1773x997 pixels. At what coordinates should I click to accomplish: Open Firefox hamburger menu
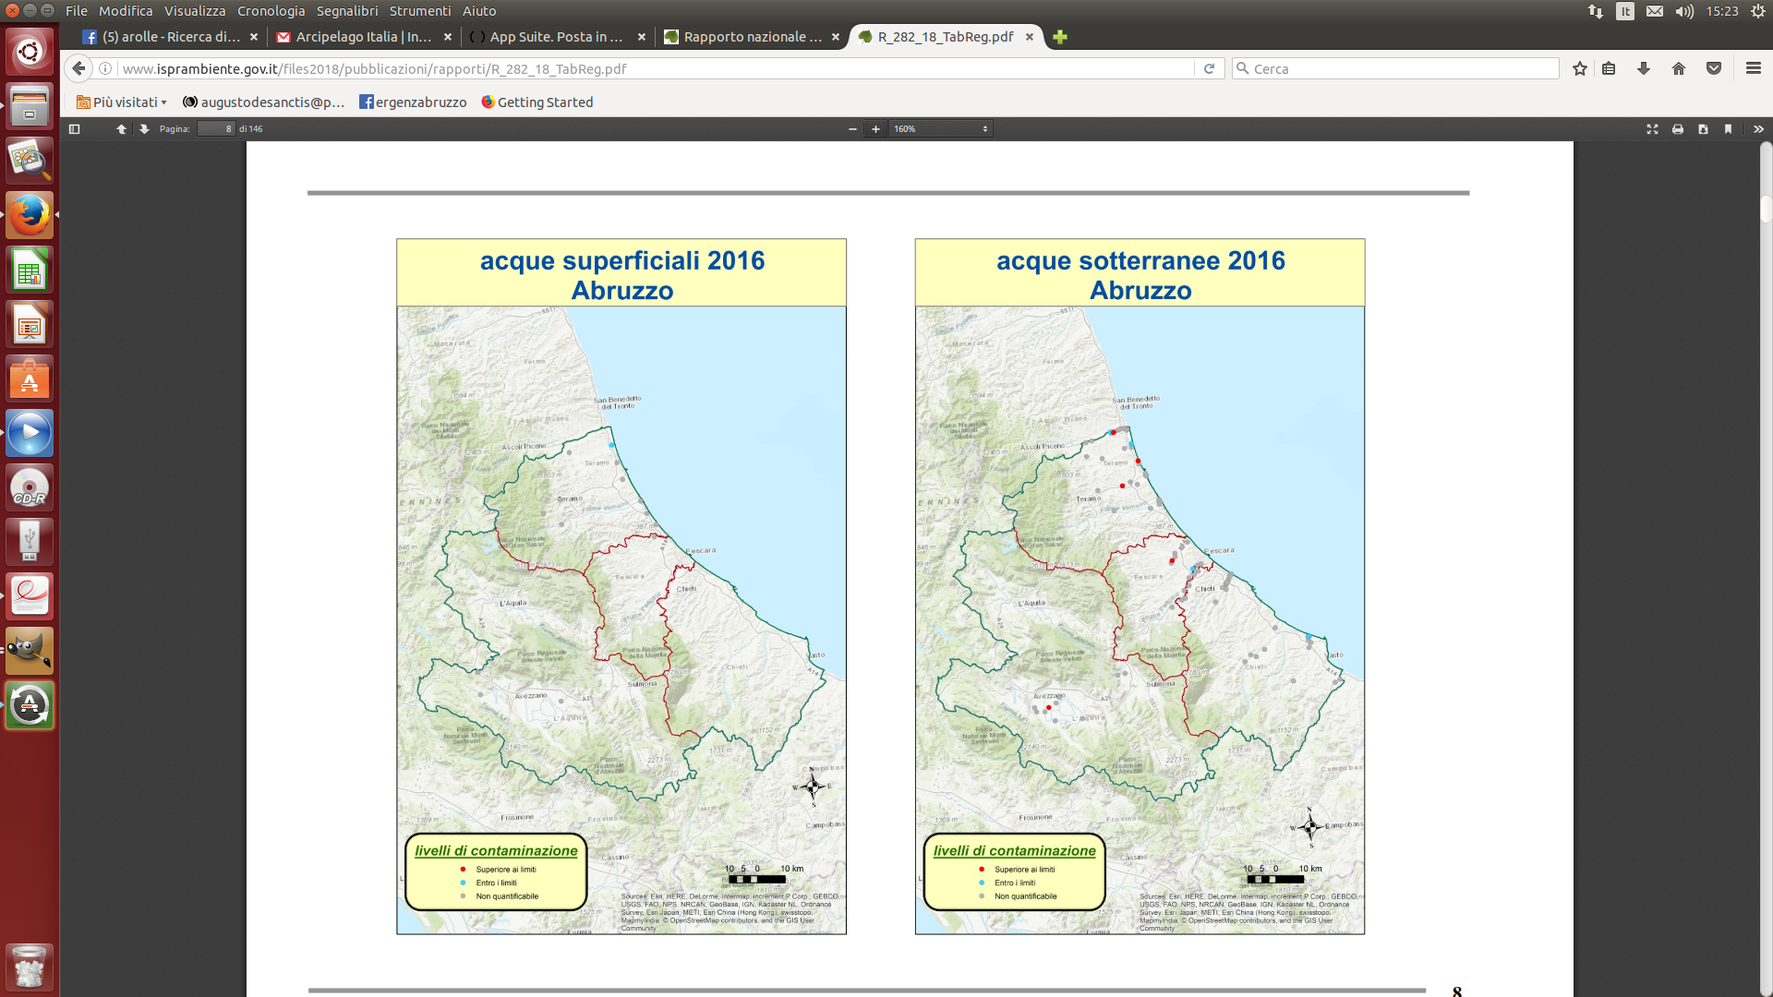[1753, 69]
